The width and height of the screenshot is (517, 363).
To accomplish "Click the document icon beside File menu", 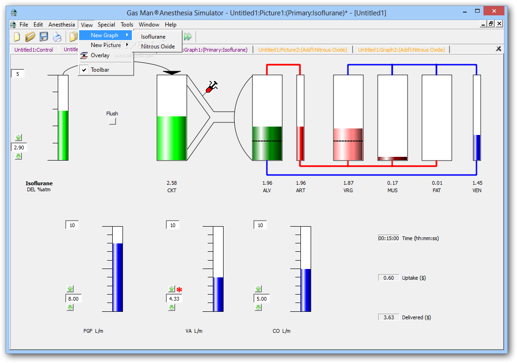I will tap(13, 24).
